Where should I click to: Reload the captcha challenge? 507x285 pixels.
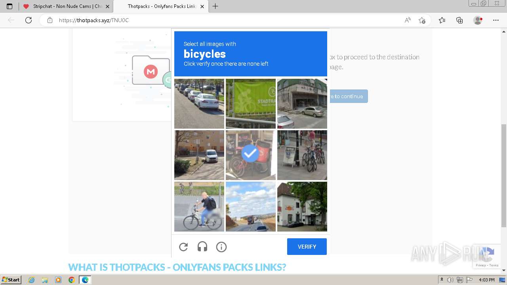pos(183,247)
